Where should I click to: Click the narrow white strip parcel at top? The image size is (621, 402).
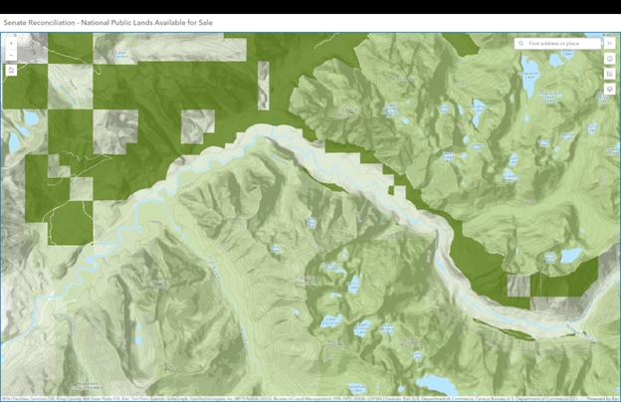264,85
